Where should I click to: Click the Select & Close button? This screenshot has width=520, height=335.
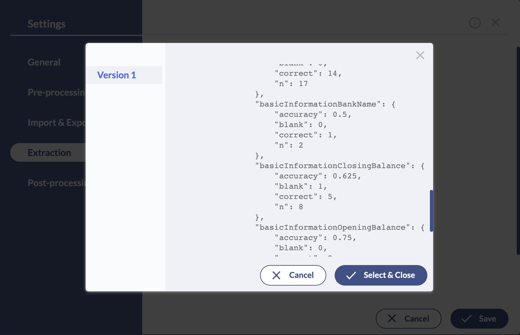point(381,275)
